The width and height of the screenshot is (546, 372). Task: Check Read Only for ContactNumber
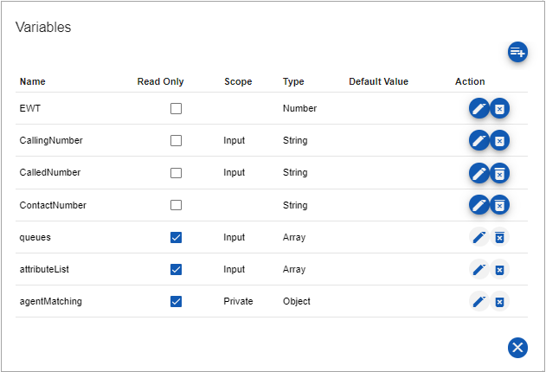[x=176, y=205]
